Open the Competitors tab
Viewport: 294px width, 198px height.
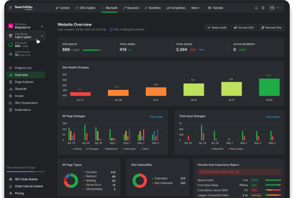point(176,8)
